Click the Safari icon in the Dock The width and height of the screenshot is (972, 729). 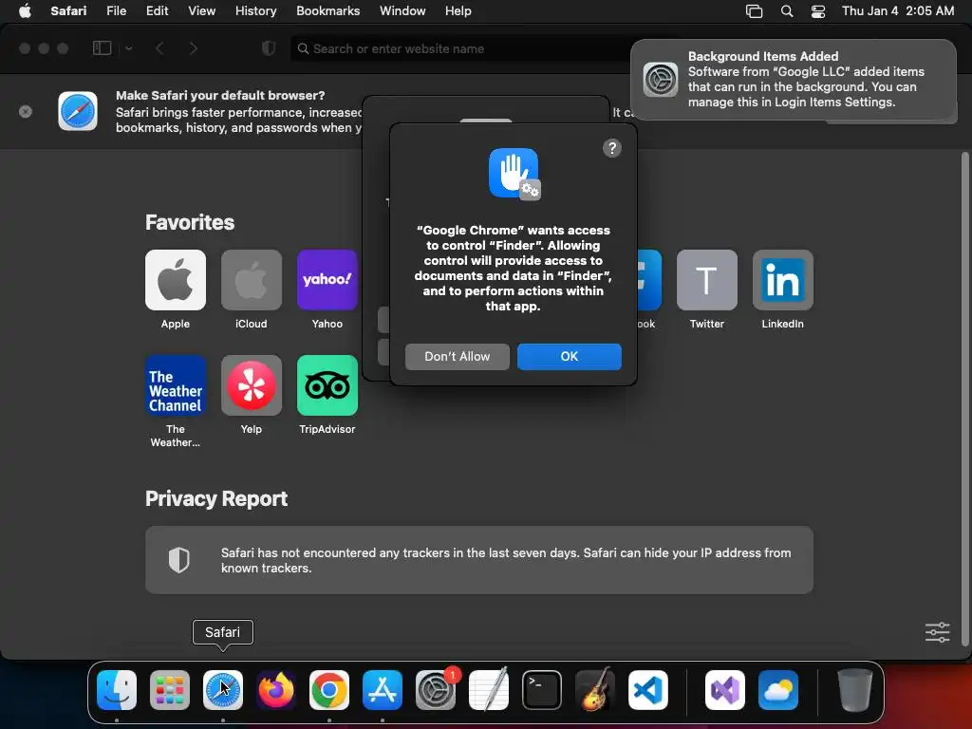[x=222, y=690]
